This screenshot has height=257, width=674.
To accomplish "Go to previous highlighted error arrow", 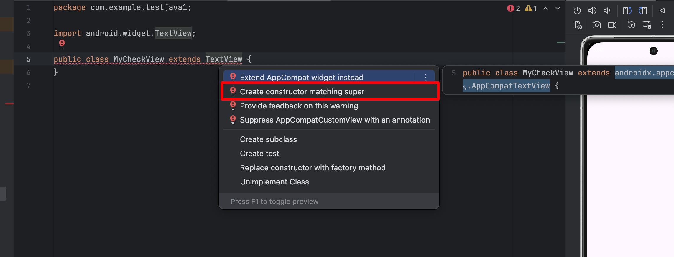I will (x=545, y=9).
